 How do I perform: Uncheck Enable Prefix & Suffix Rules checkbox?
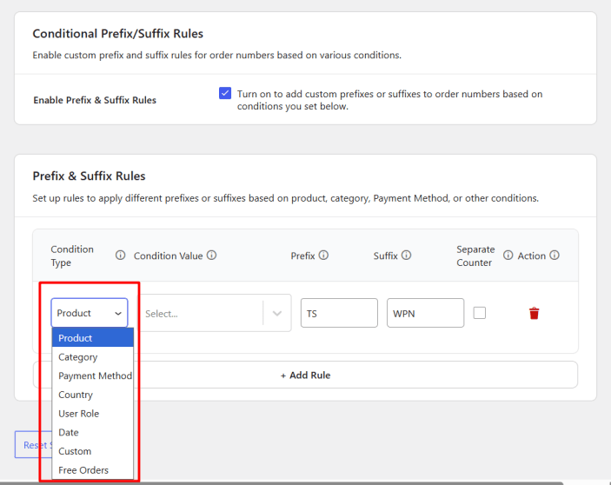click(225, 94)
